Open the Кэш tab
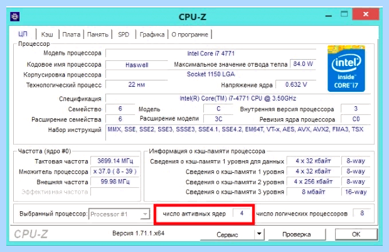Viewport: 389px width, 252px height. pos(47,35)
